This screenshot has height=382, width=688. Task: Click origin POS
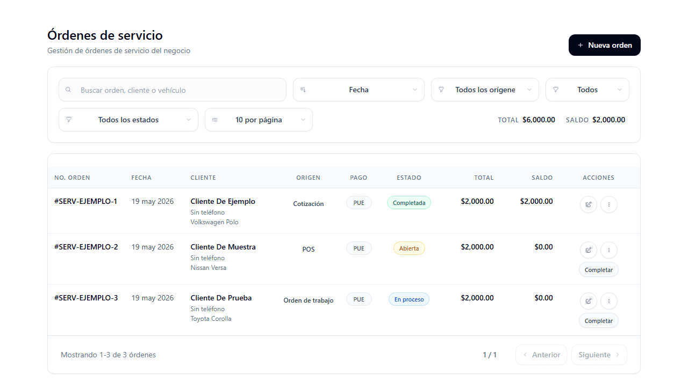tap(309, 249)
